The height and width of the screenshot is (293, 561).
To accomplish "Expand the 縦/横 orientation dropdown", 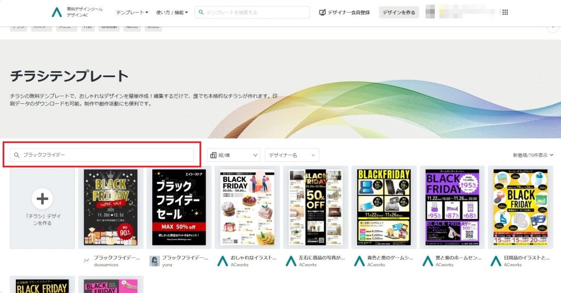I will pyautogui.click(x=233, y=155).
